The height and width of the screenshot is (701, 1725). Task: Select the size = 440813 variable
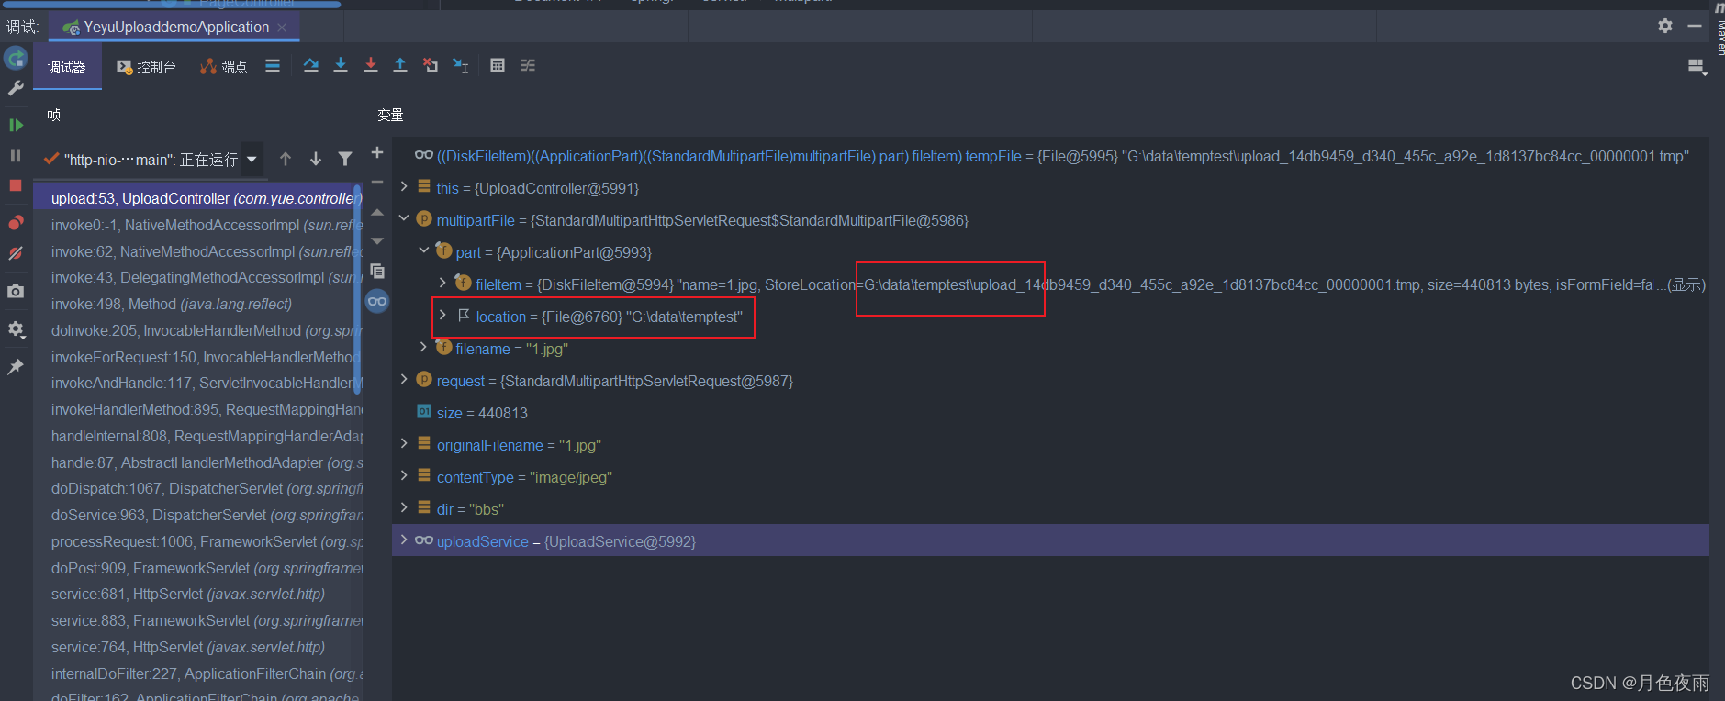click(1050, 413)
